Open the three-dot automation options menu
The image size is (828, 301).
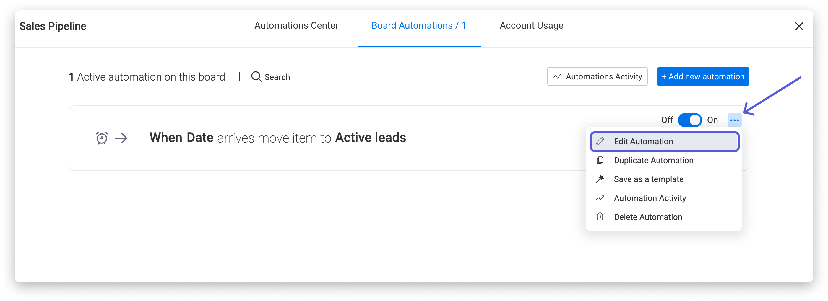point(734,120)
